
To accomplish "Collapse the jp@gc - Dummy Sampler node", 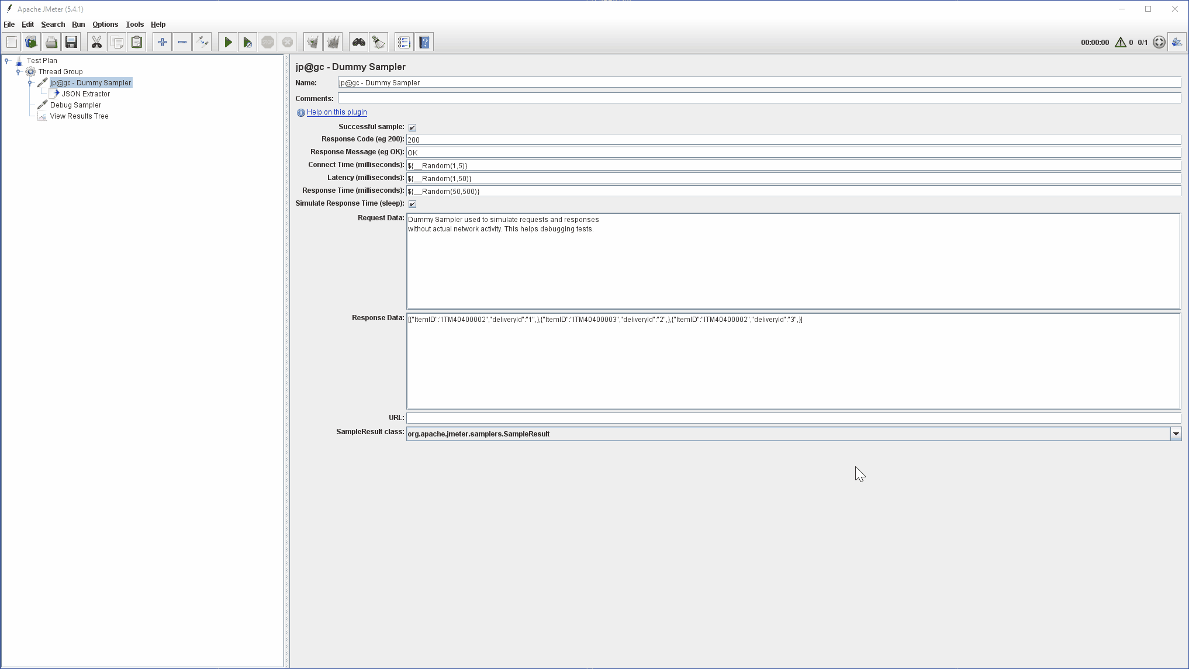I will [x=30, y=82].
